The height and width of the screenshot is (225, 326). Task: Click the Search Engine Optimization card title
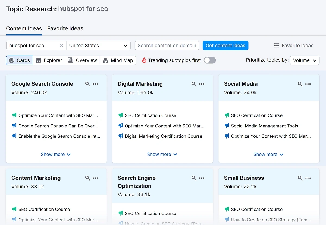pyautogui.click(x=137, y=182)
